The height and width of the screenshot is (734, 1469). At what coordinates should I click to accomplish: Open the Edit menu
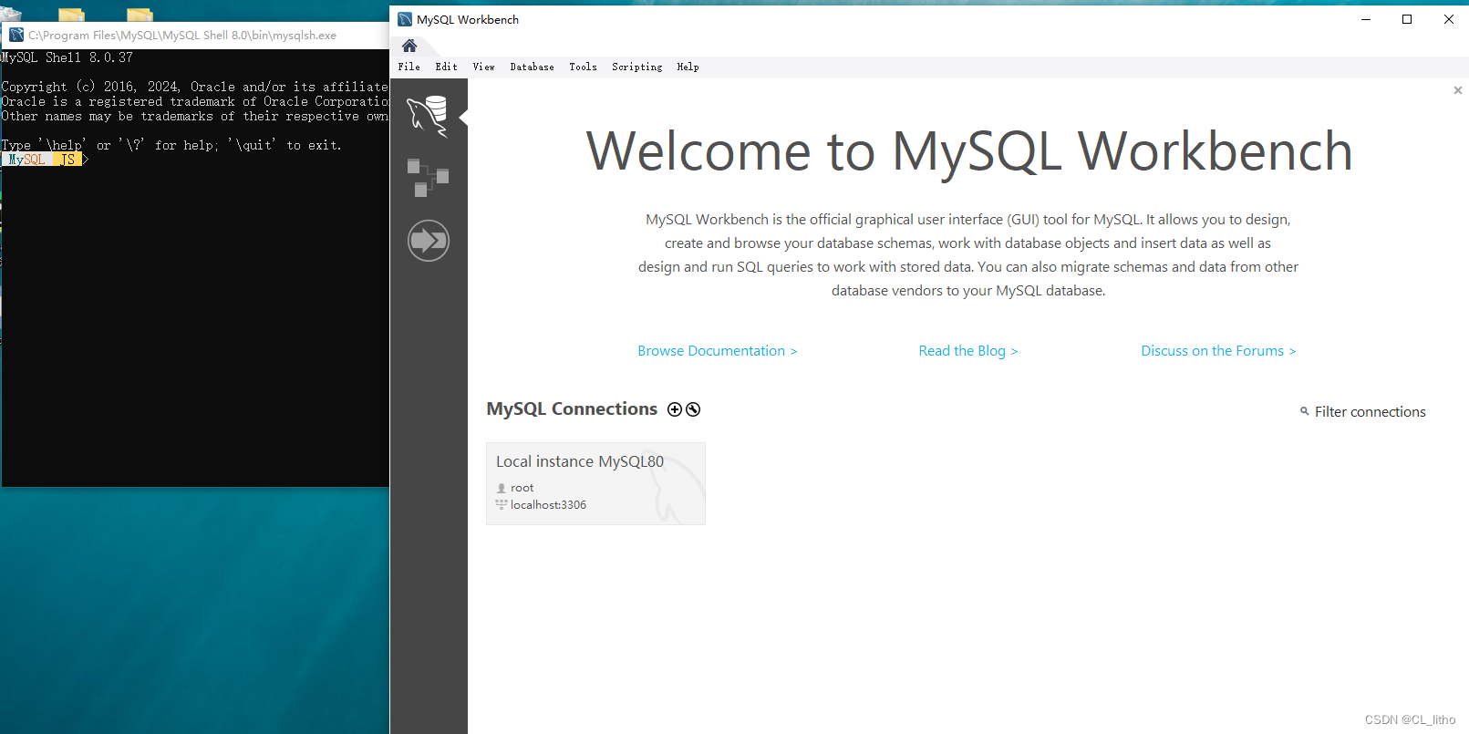click(447, 67)
